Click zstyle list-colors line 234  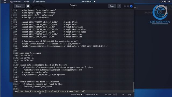pyautogui.click(x=51, y=44)
